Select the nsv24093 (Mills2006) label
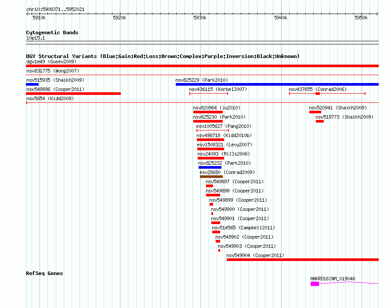391x308 pixels. pos(224,154)
